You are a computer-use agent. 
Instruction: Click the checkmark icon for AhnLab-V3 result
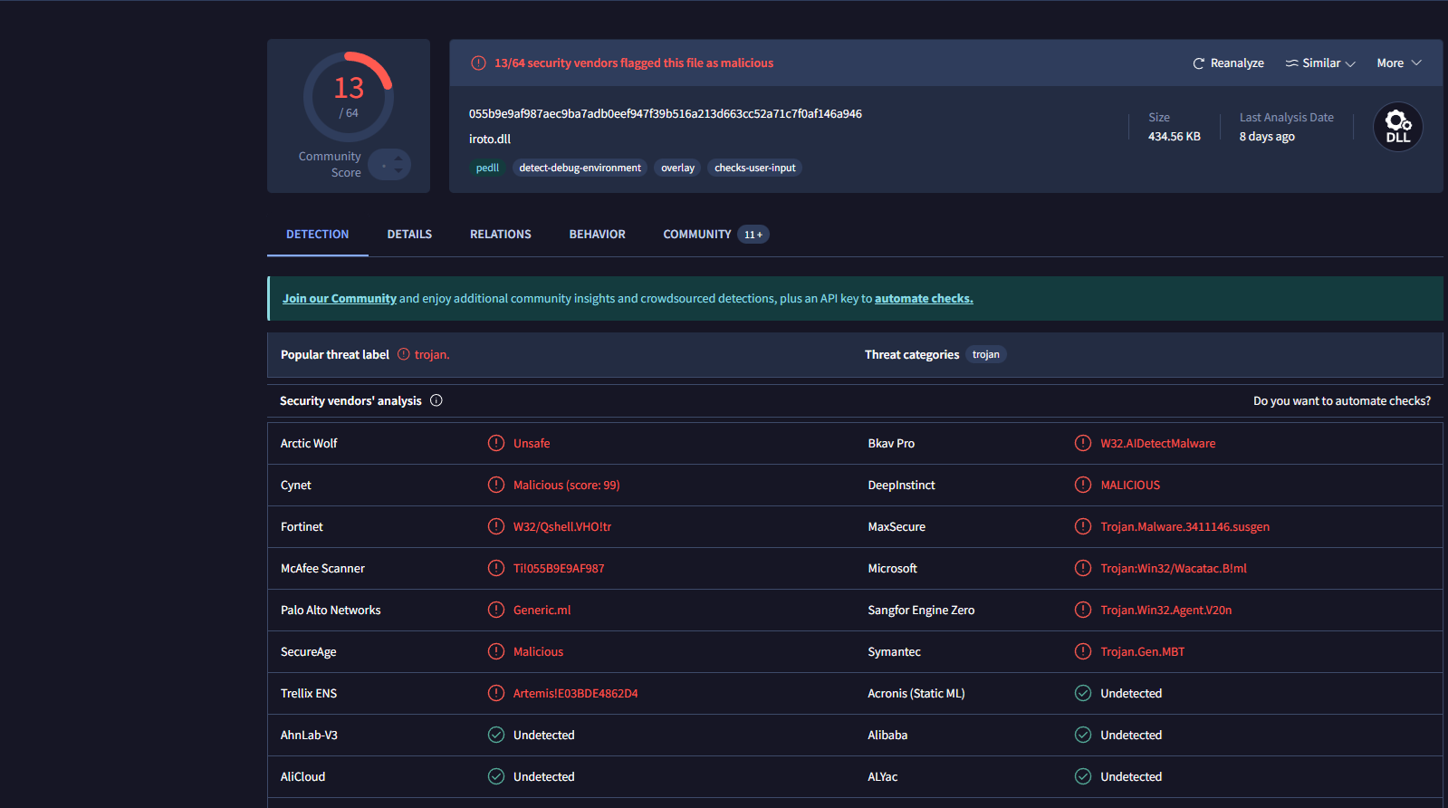click(495, 735)
